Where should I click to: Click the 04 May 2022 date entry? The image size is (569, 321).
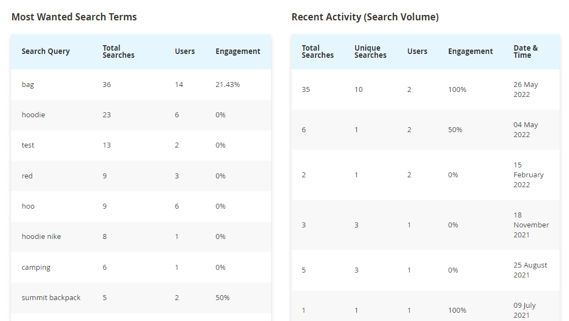pyautogui.click(x=525, y=129)
